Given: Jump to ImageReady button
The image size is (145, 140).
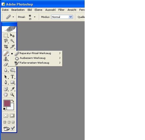Looking at the screenshot, I should pyautogui.click(x=7, y=128).
